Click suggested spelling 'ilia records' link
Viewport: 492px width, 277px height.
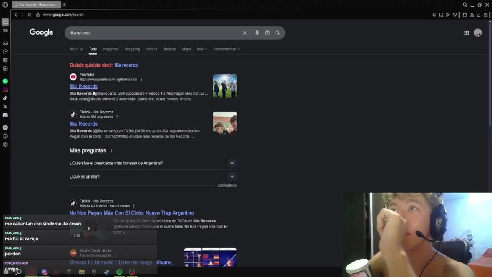click(x=126, y=65)
